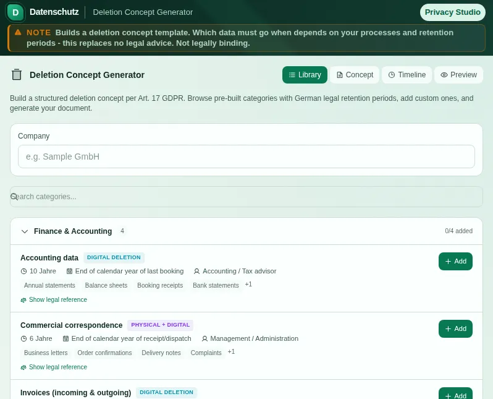Open the Concept tab
The width and height of the screenshot is (493, 399).
[x=355, y=75]
